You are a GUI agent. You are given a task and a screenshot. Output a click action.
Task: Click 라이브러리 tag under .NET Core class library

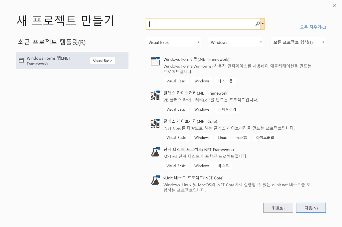pyautogui.click(x=265, y=137)
